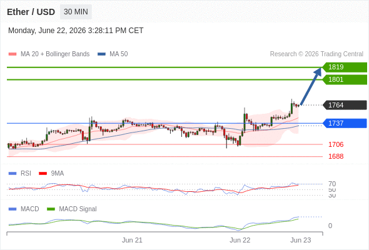Click the Jun 22 date marker
369x250 pixels.
pos(240,240)
